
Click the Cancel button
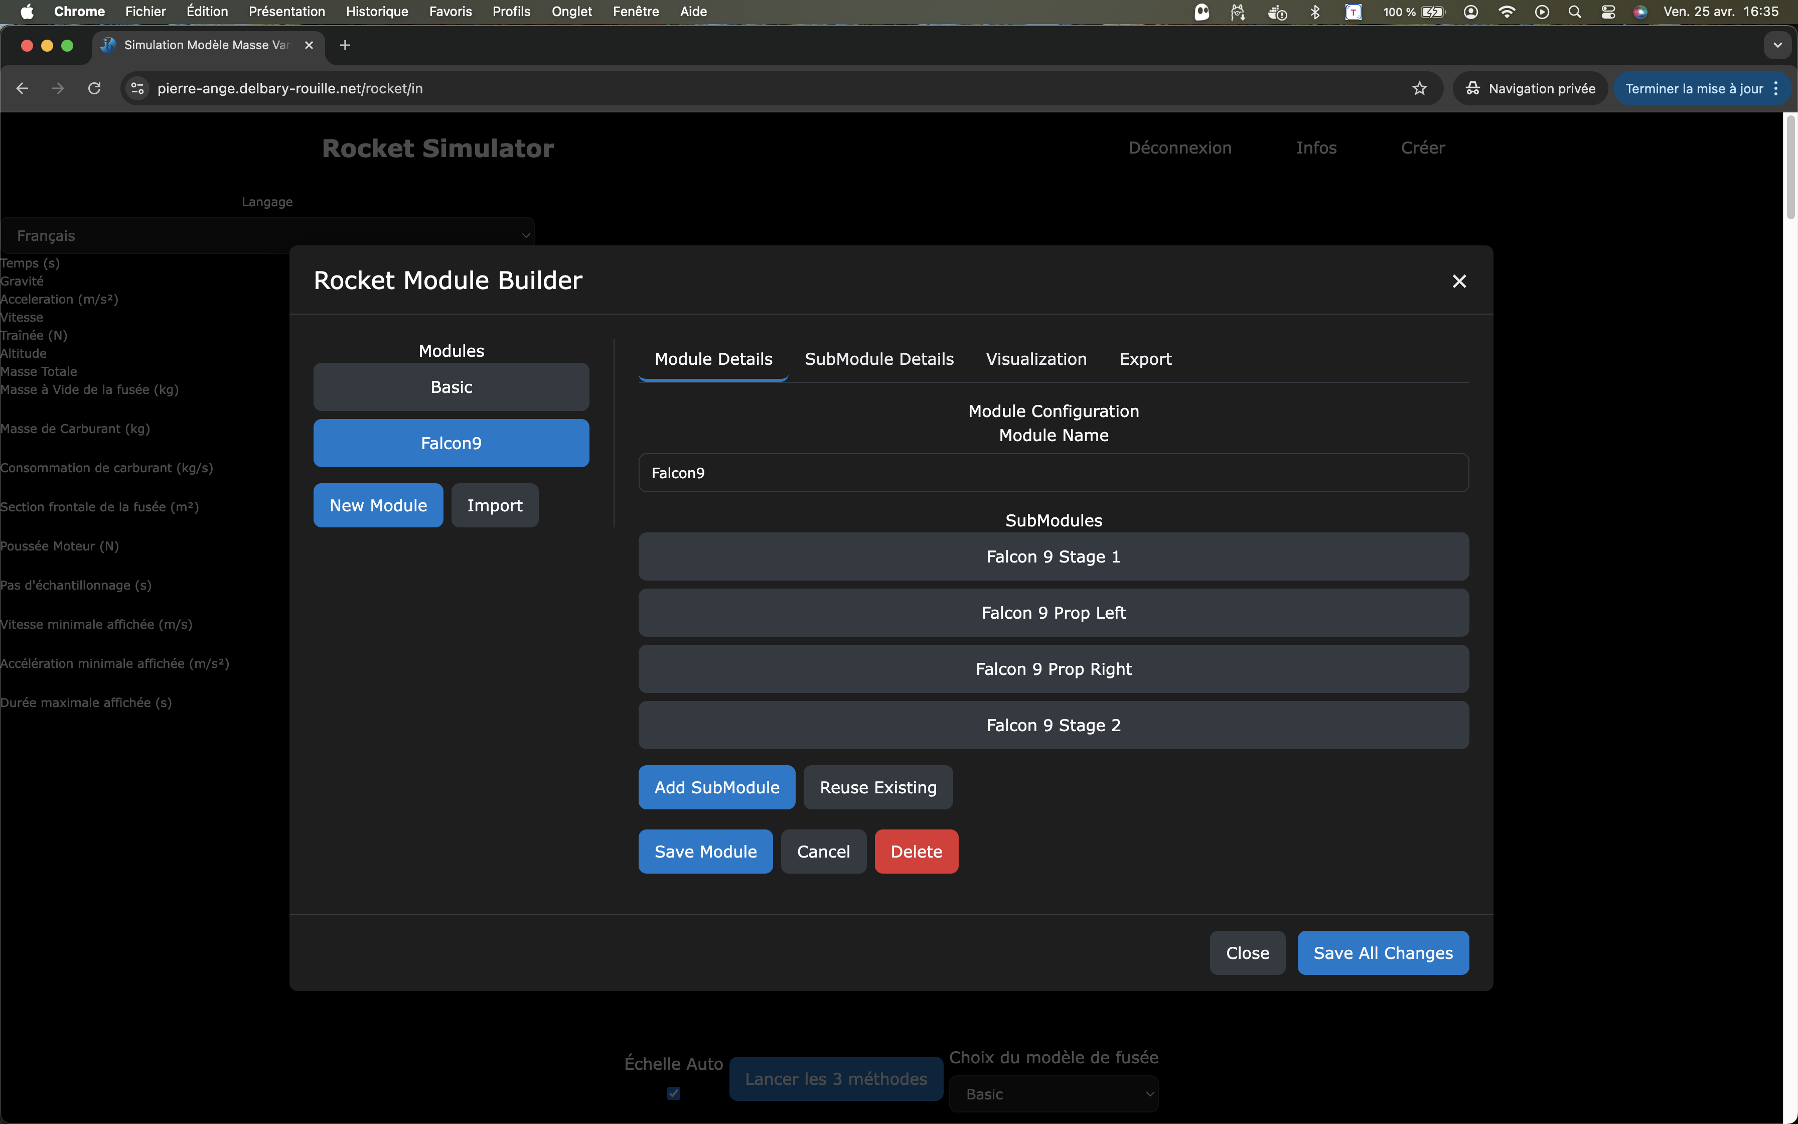(x=823, y=851)
